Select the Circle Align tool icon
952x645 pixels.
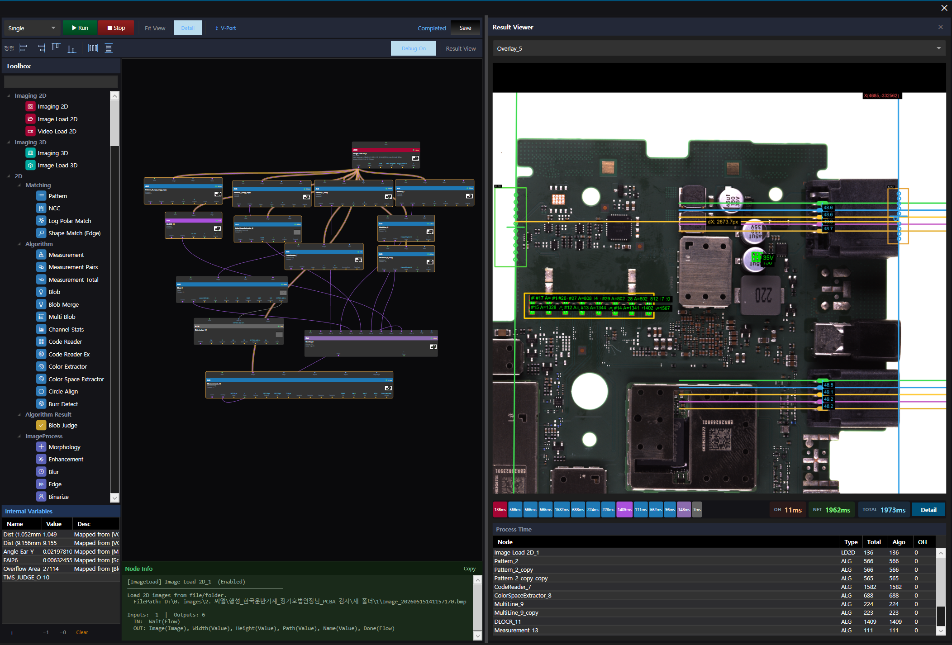[x=41, y=392]
